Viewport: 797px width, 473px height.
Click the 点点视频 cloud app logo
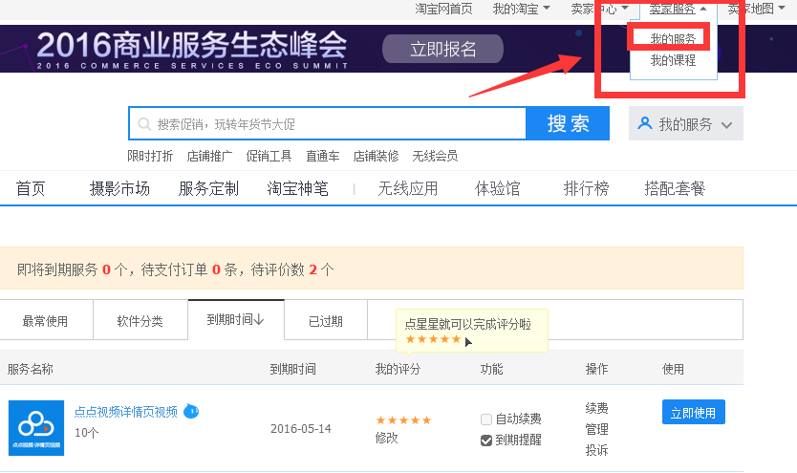click(36, 428)
